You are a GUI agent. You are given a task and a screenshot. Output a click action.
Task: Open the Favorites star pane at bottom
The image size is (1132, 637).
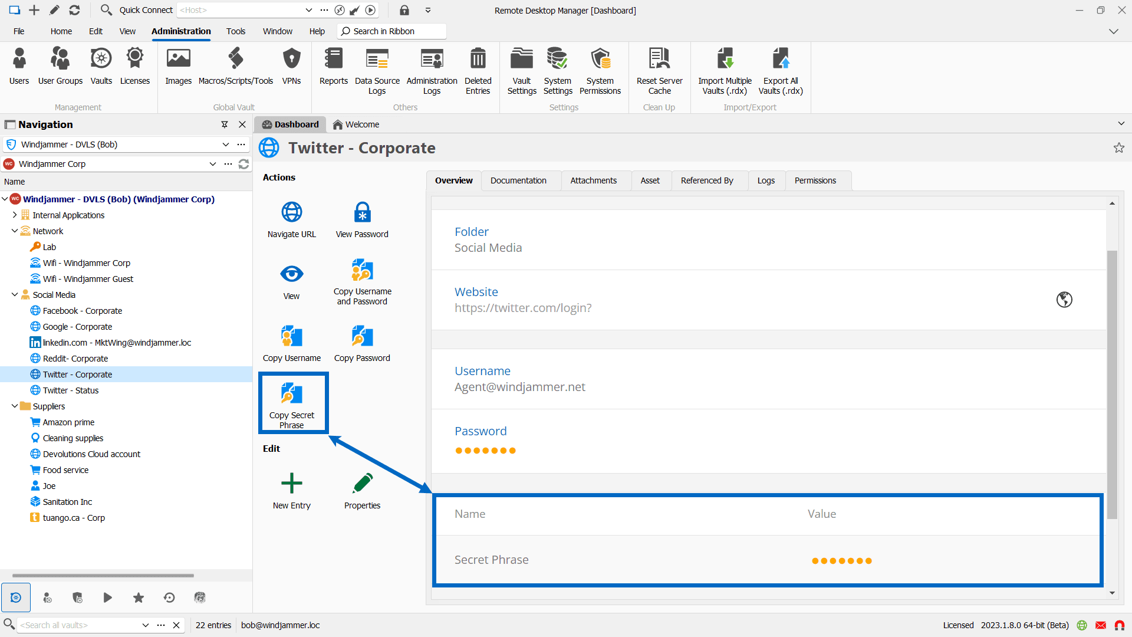[139, 597]
